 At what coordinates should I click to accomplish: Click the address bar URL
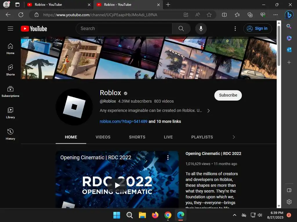point(100,15)
